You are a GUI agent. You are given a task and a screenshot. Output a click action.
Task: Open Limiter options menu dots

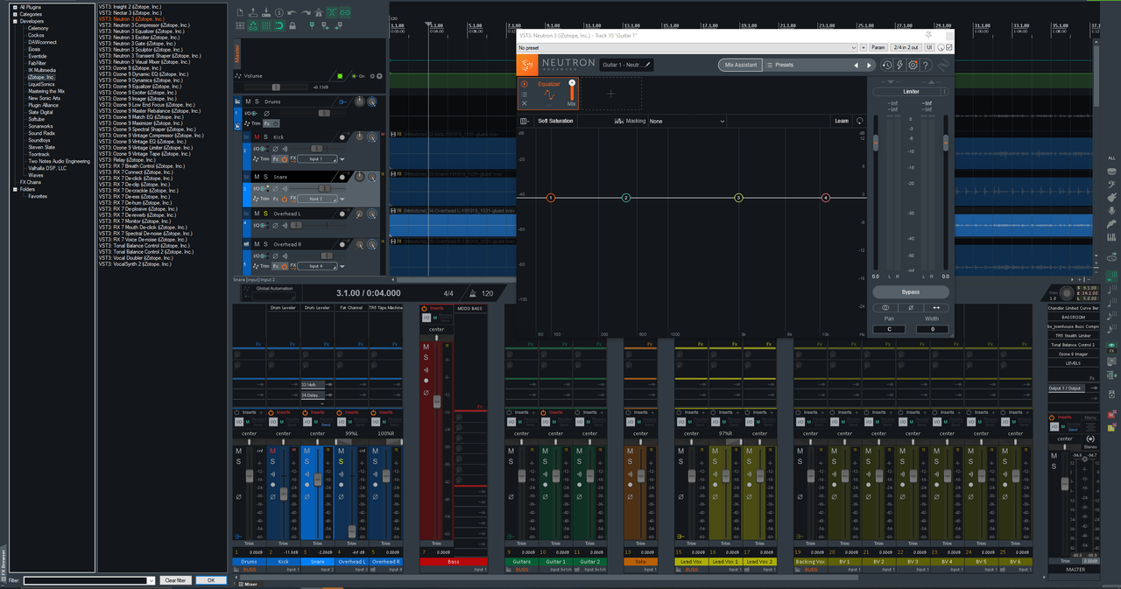coord(945,91)
